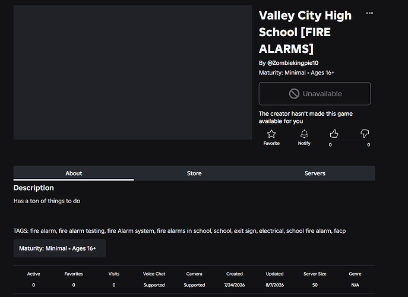Click the Favorite label under star
The image size is (408, 297).
click(x=271, y=143)
